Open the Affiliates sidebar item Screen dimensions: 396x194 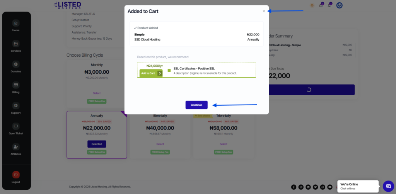tap(16, 147)
